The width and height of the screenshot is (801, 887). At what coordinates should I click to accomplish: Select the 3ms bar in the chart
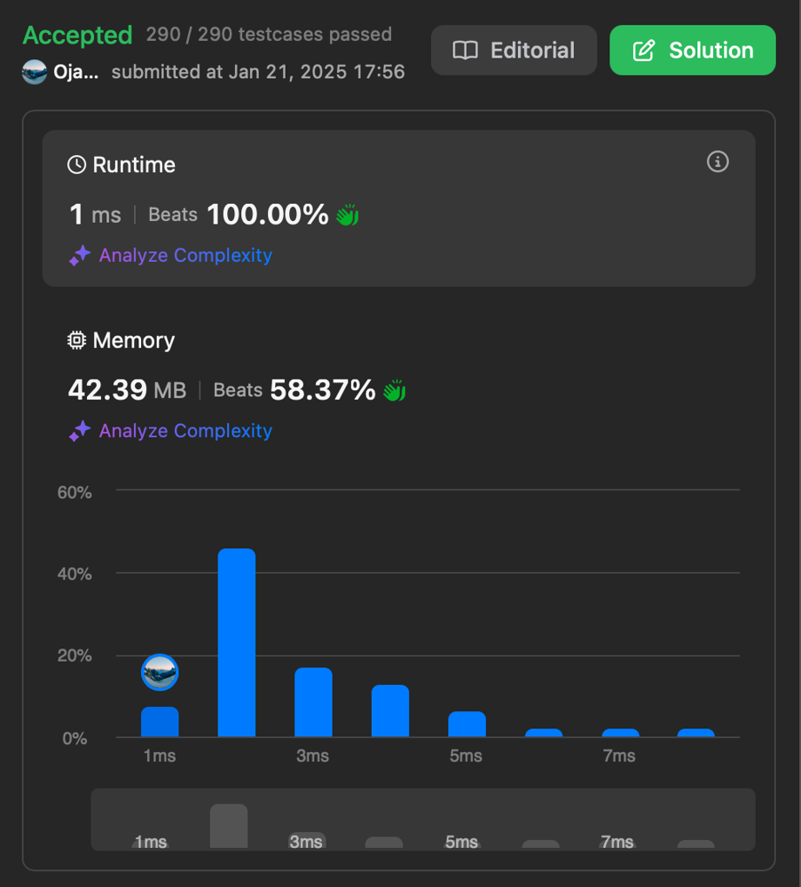point(313,702)
